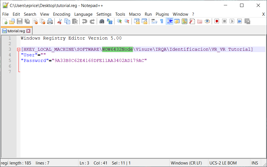Click the "User" key text on line 4
This screenshot has height=167, width=267.
click(29, 55)
